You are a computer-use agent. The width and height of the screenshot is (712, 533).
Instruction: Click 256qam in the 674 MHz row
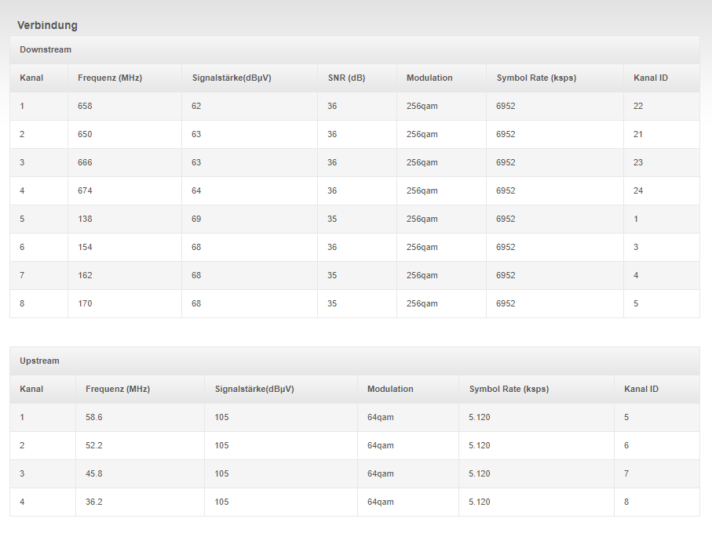point(422,190)
